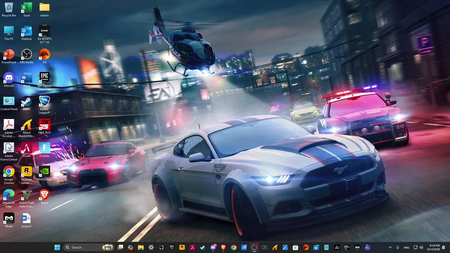Click the Chrome taskbar icon
The height and width of the screenshot is (253, 450).
click(x=234, y=247)
